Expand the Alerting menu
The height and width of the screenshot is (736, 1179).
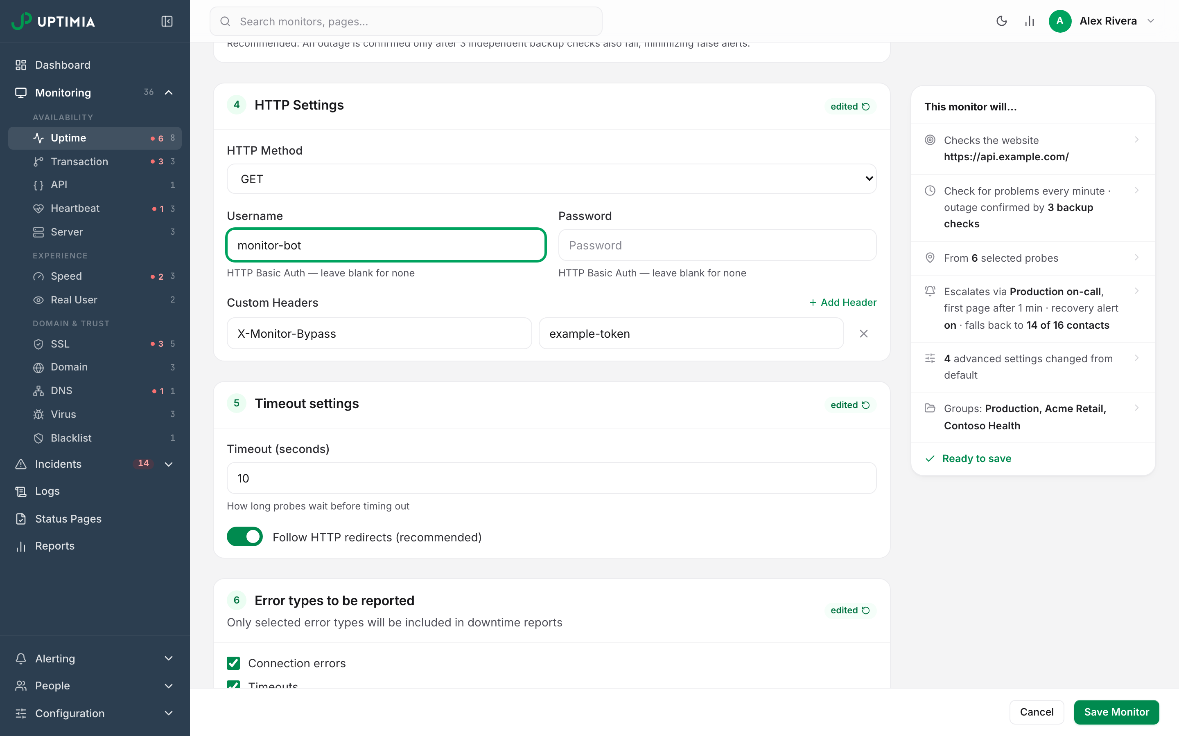coord(169,658)
